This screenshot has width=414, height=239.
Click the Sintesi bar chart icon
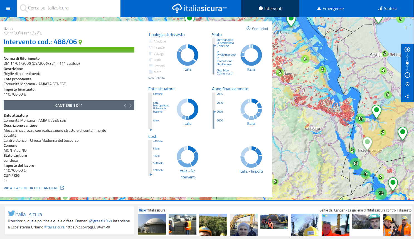380,8
